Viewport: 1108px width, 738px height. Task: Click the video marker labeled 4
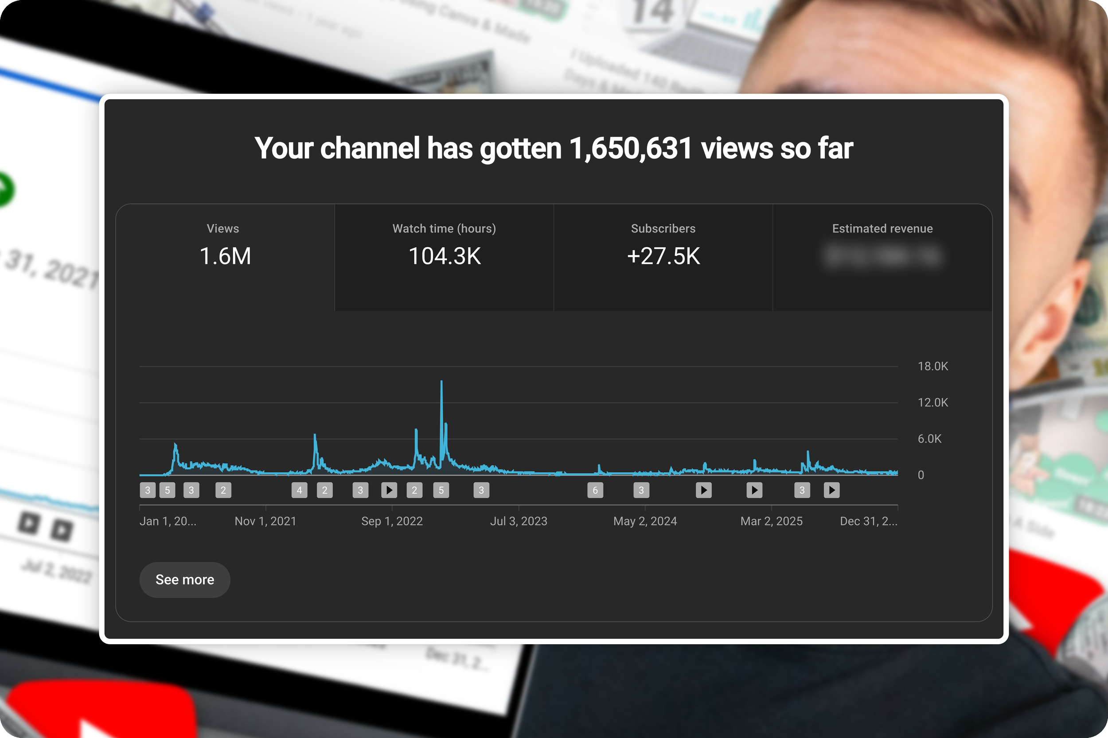coord(299,491)
